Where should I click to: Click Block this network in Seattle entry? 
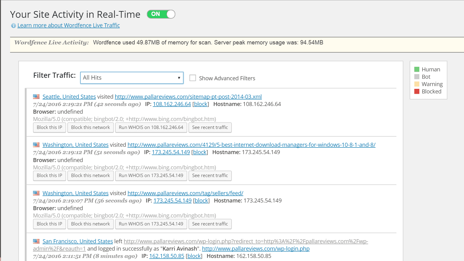pyautogui.click(x=91, y=127)
